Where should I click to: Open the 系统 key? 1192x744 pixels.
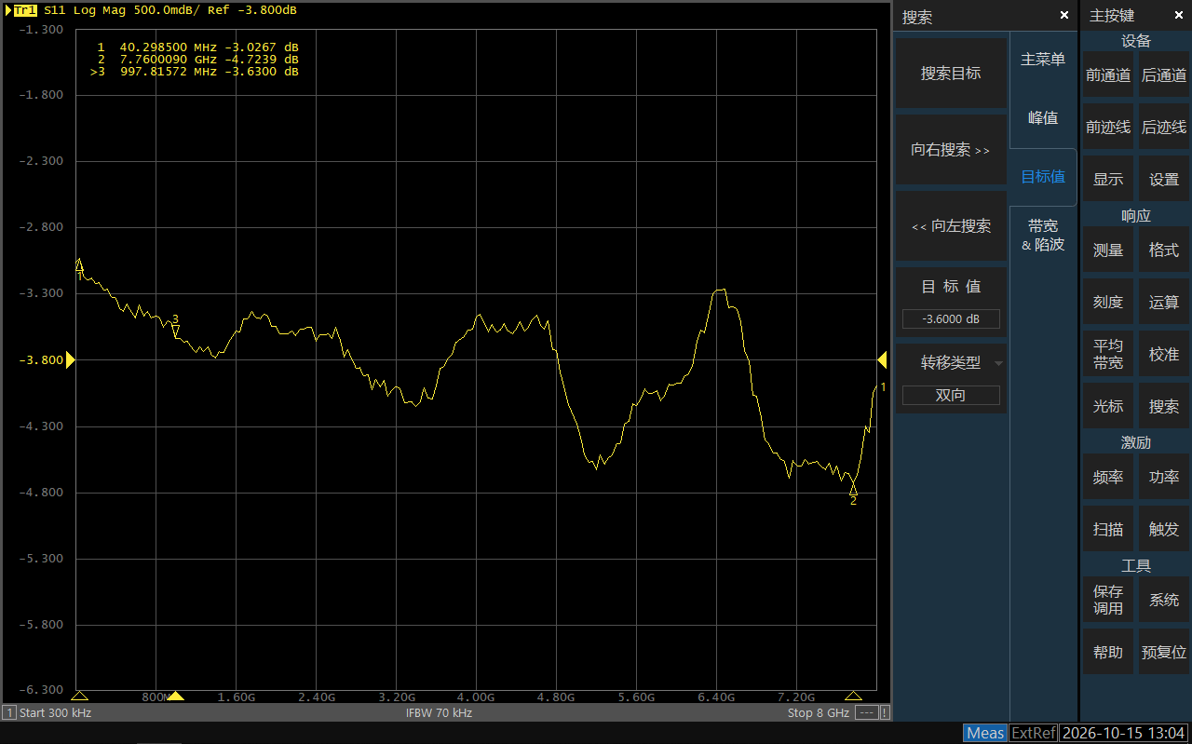[1164, 600]
